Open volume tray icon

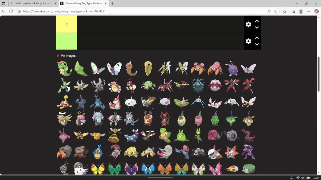pyautogui.click(x=303, y=177)
